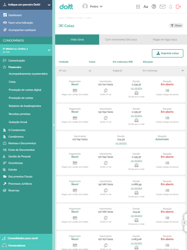Open Relatório de Inadimplentes item

[25, 106]
